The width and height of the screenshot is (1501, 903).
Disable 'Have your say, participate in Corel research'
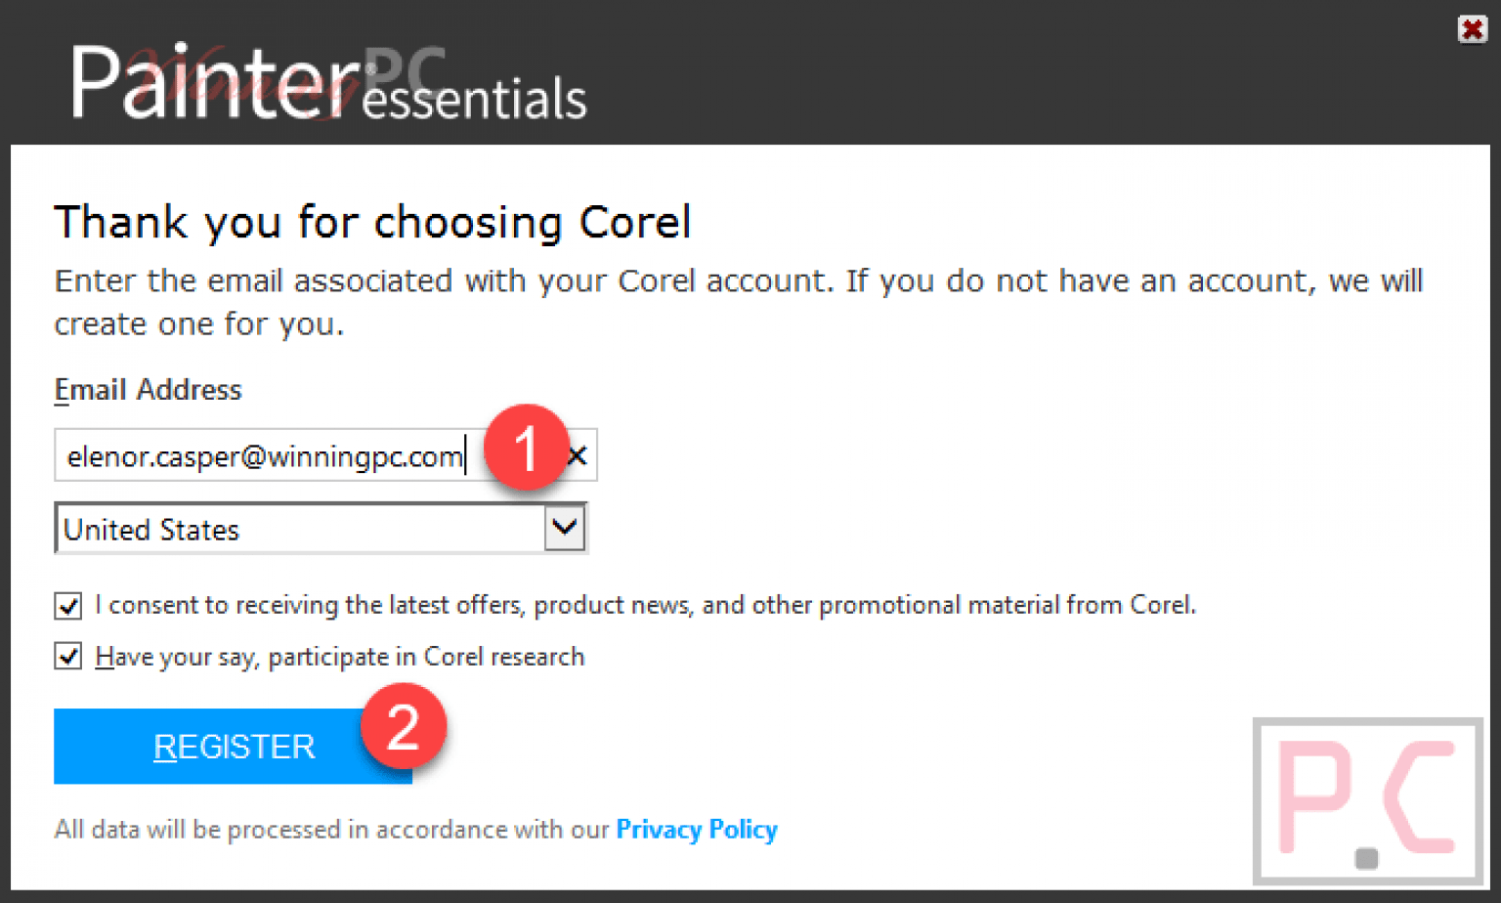point(66,656)
